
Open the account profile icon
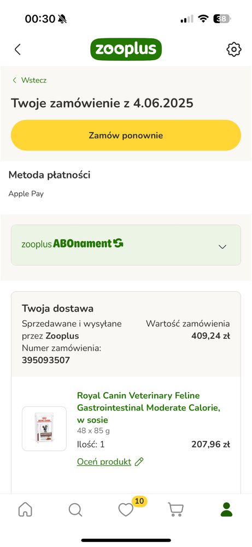coord(226,510)
